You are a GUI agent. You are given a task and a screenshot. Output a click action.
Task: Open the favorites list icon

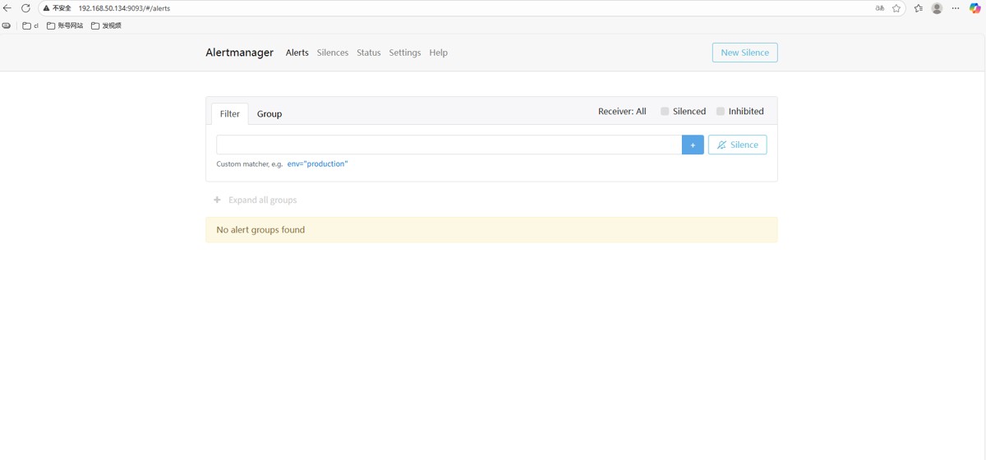point(919,8)
